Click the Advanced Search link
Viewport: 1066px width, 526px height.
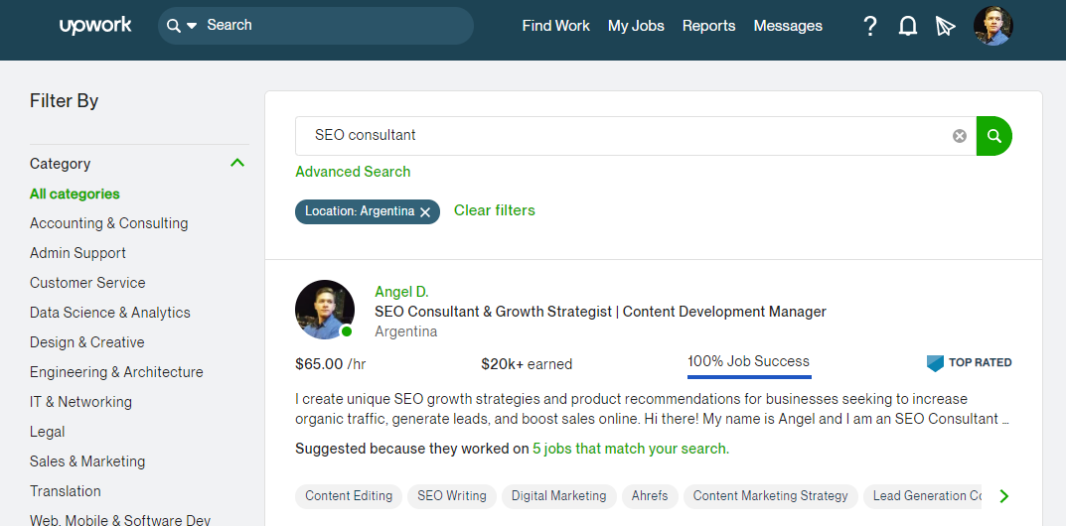pyautogui.click(x=353, y=172)
